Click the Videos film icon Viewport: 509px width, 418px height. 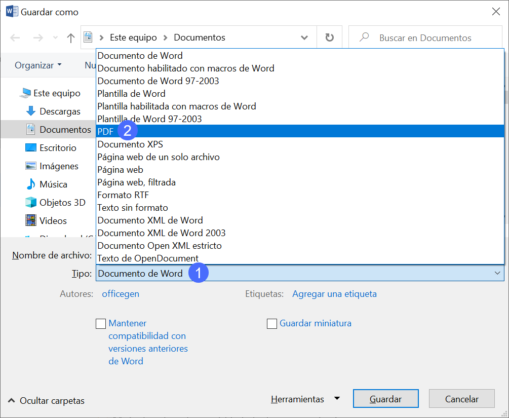click(31, 220)
